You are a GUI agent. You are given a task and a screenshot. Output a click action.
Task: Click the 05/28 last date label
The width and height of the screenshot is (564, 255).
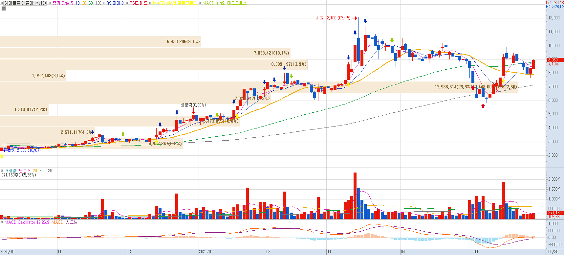tap(553, 252)
